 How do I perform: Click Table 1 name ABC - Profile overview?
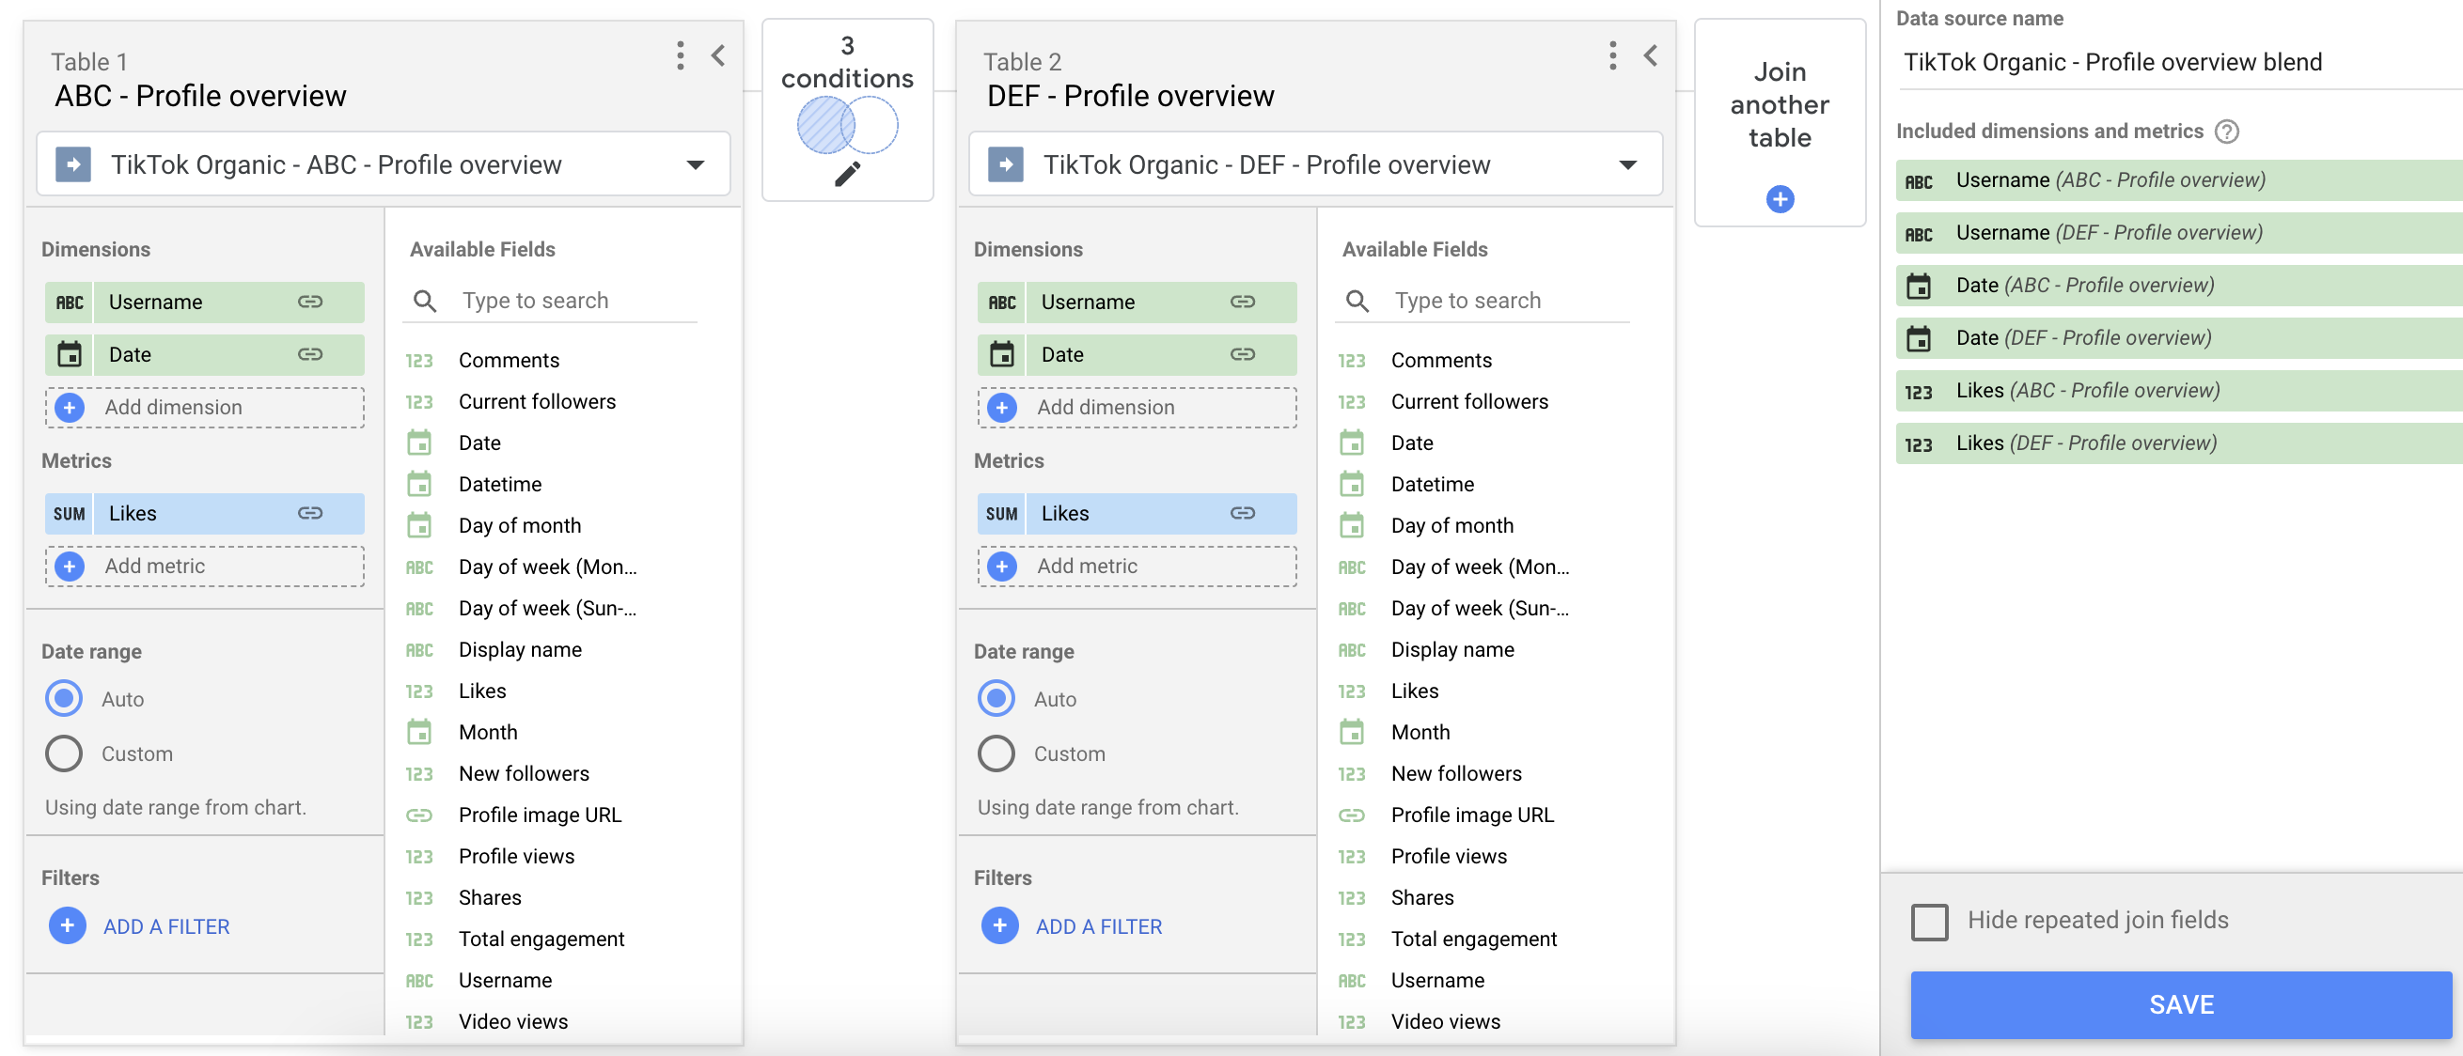coord(200,96)
